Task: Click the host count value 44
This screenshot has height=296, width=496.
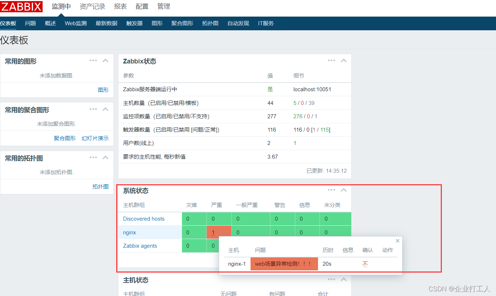Action: [x=270, y=103]
